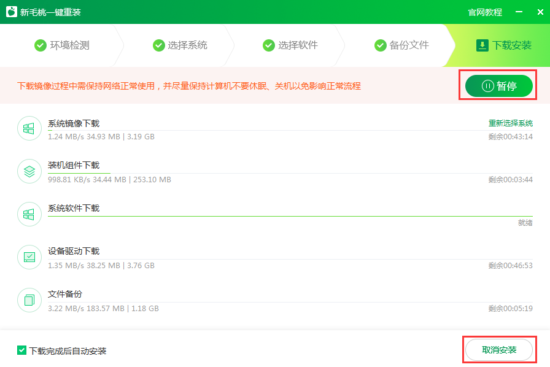Uncheck 下载完成后自动安装 checkbox
550x367 pixels.
pos(21,350)
